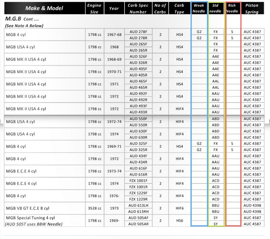Viewport: 270px width, 239px height.
Task: Click the Carb Spec Number column header
Action: [x=138, y=8]
